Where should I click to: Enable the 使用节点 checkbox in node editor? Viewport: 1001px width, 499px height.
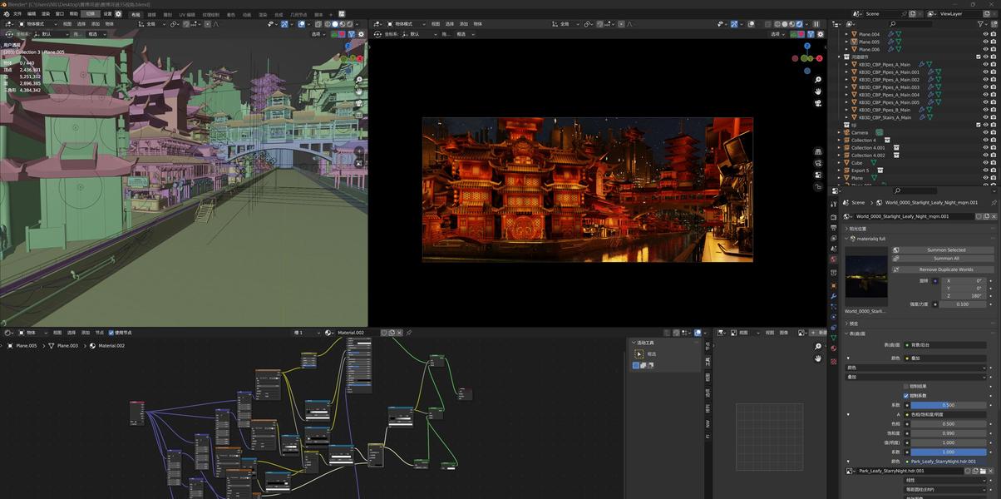pyautogui.click(x=111, y=333)
